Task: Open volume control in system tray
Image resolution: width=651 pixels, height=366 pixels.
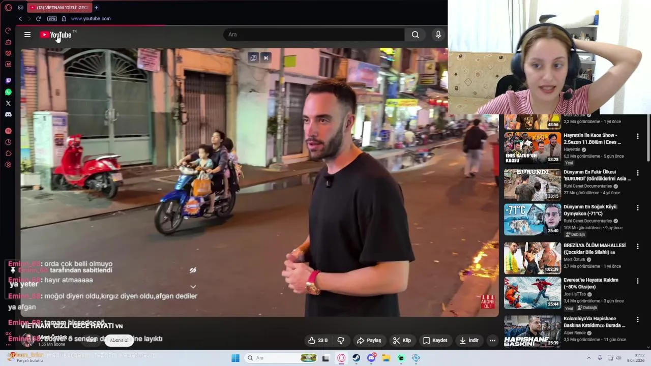Action: 618,358
